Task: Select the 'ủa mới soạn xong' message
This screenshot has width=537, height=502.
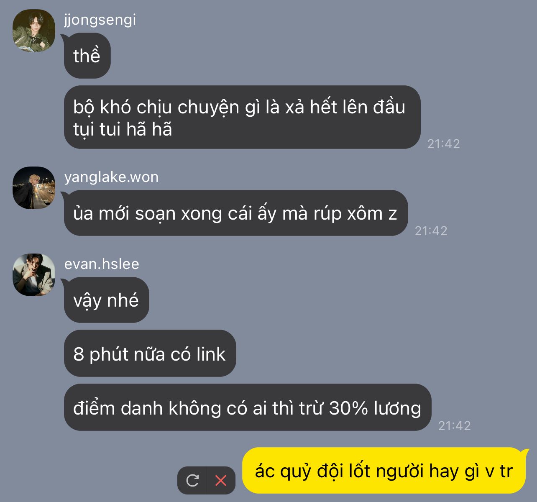Action: point(236,213)
